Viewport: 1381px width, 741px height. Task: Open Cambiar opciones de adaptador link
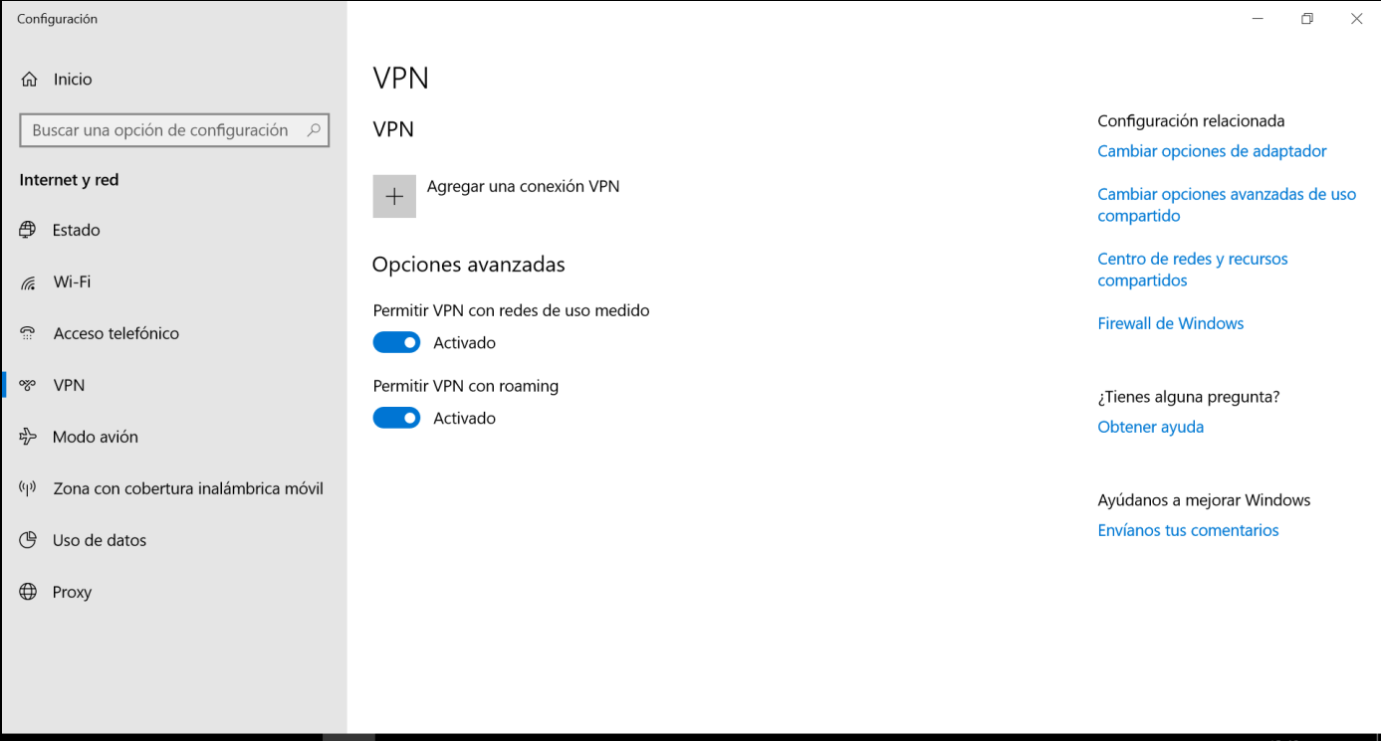pos(1212,151)
